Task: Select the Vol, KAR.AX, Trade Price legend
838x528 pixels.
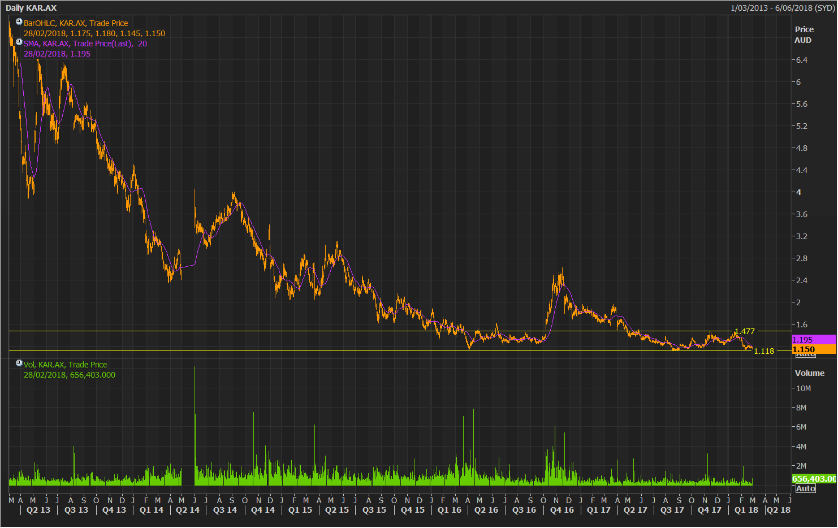Action: [x=65, y=365]
